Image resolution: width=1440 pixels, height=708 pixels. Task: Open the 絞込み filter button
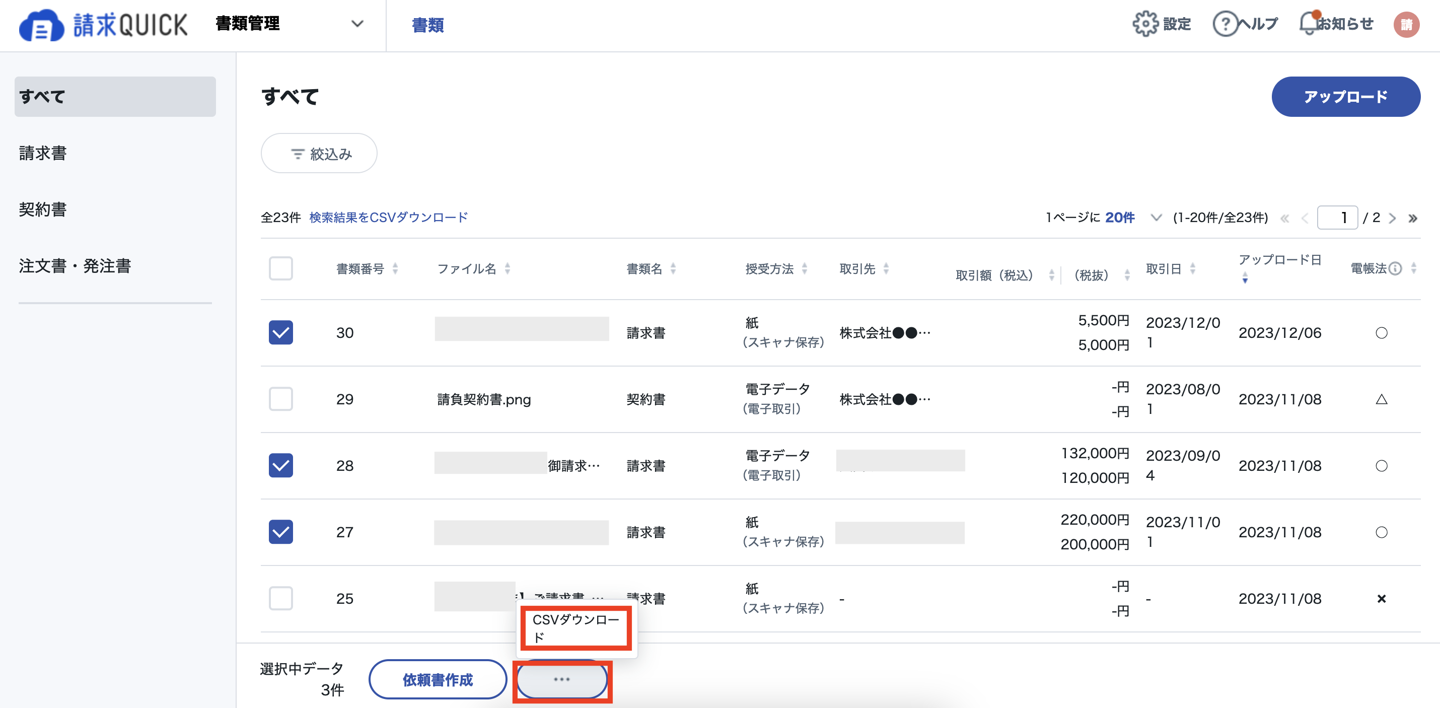click(319, 153)
